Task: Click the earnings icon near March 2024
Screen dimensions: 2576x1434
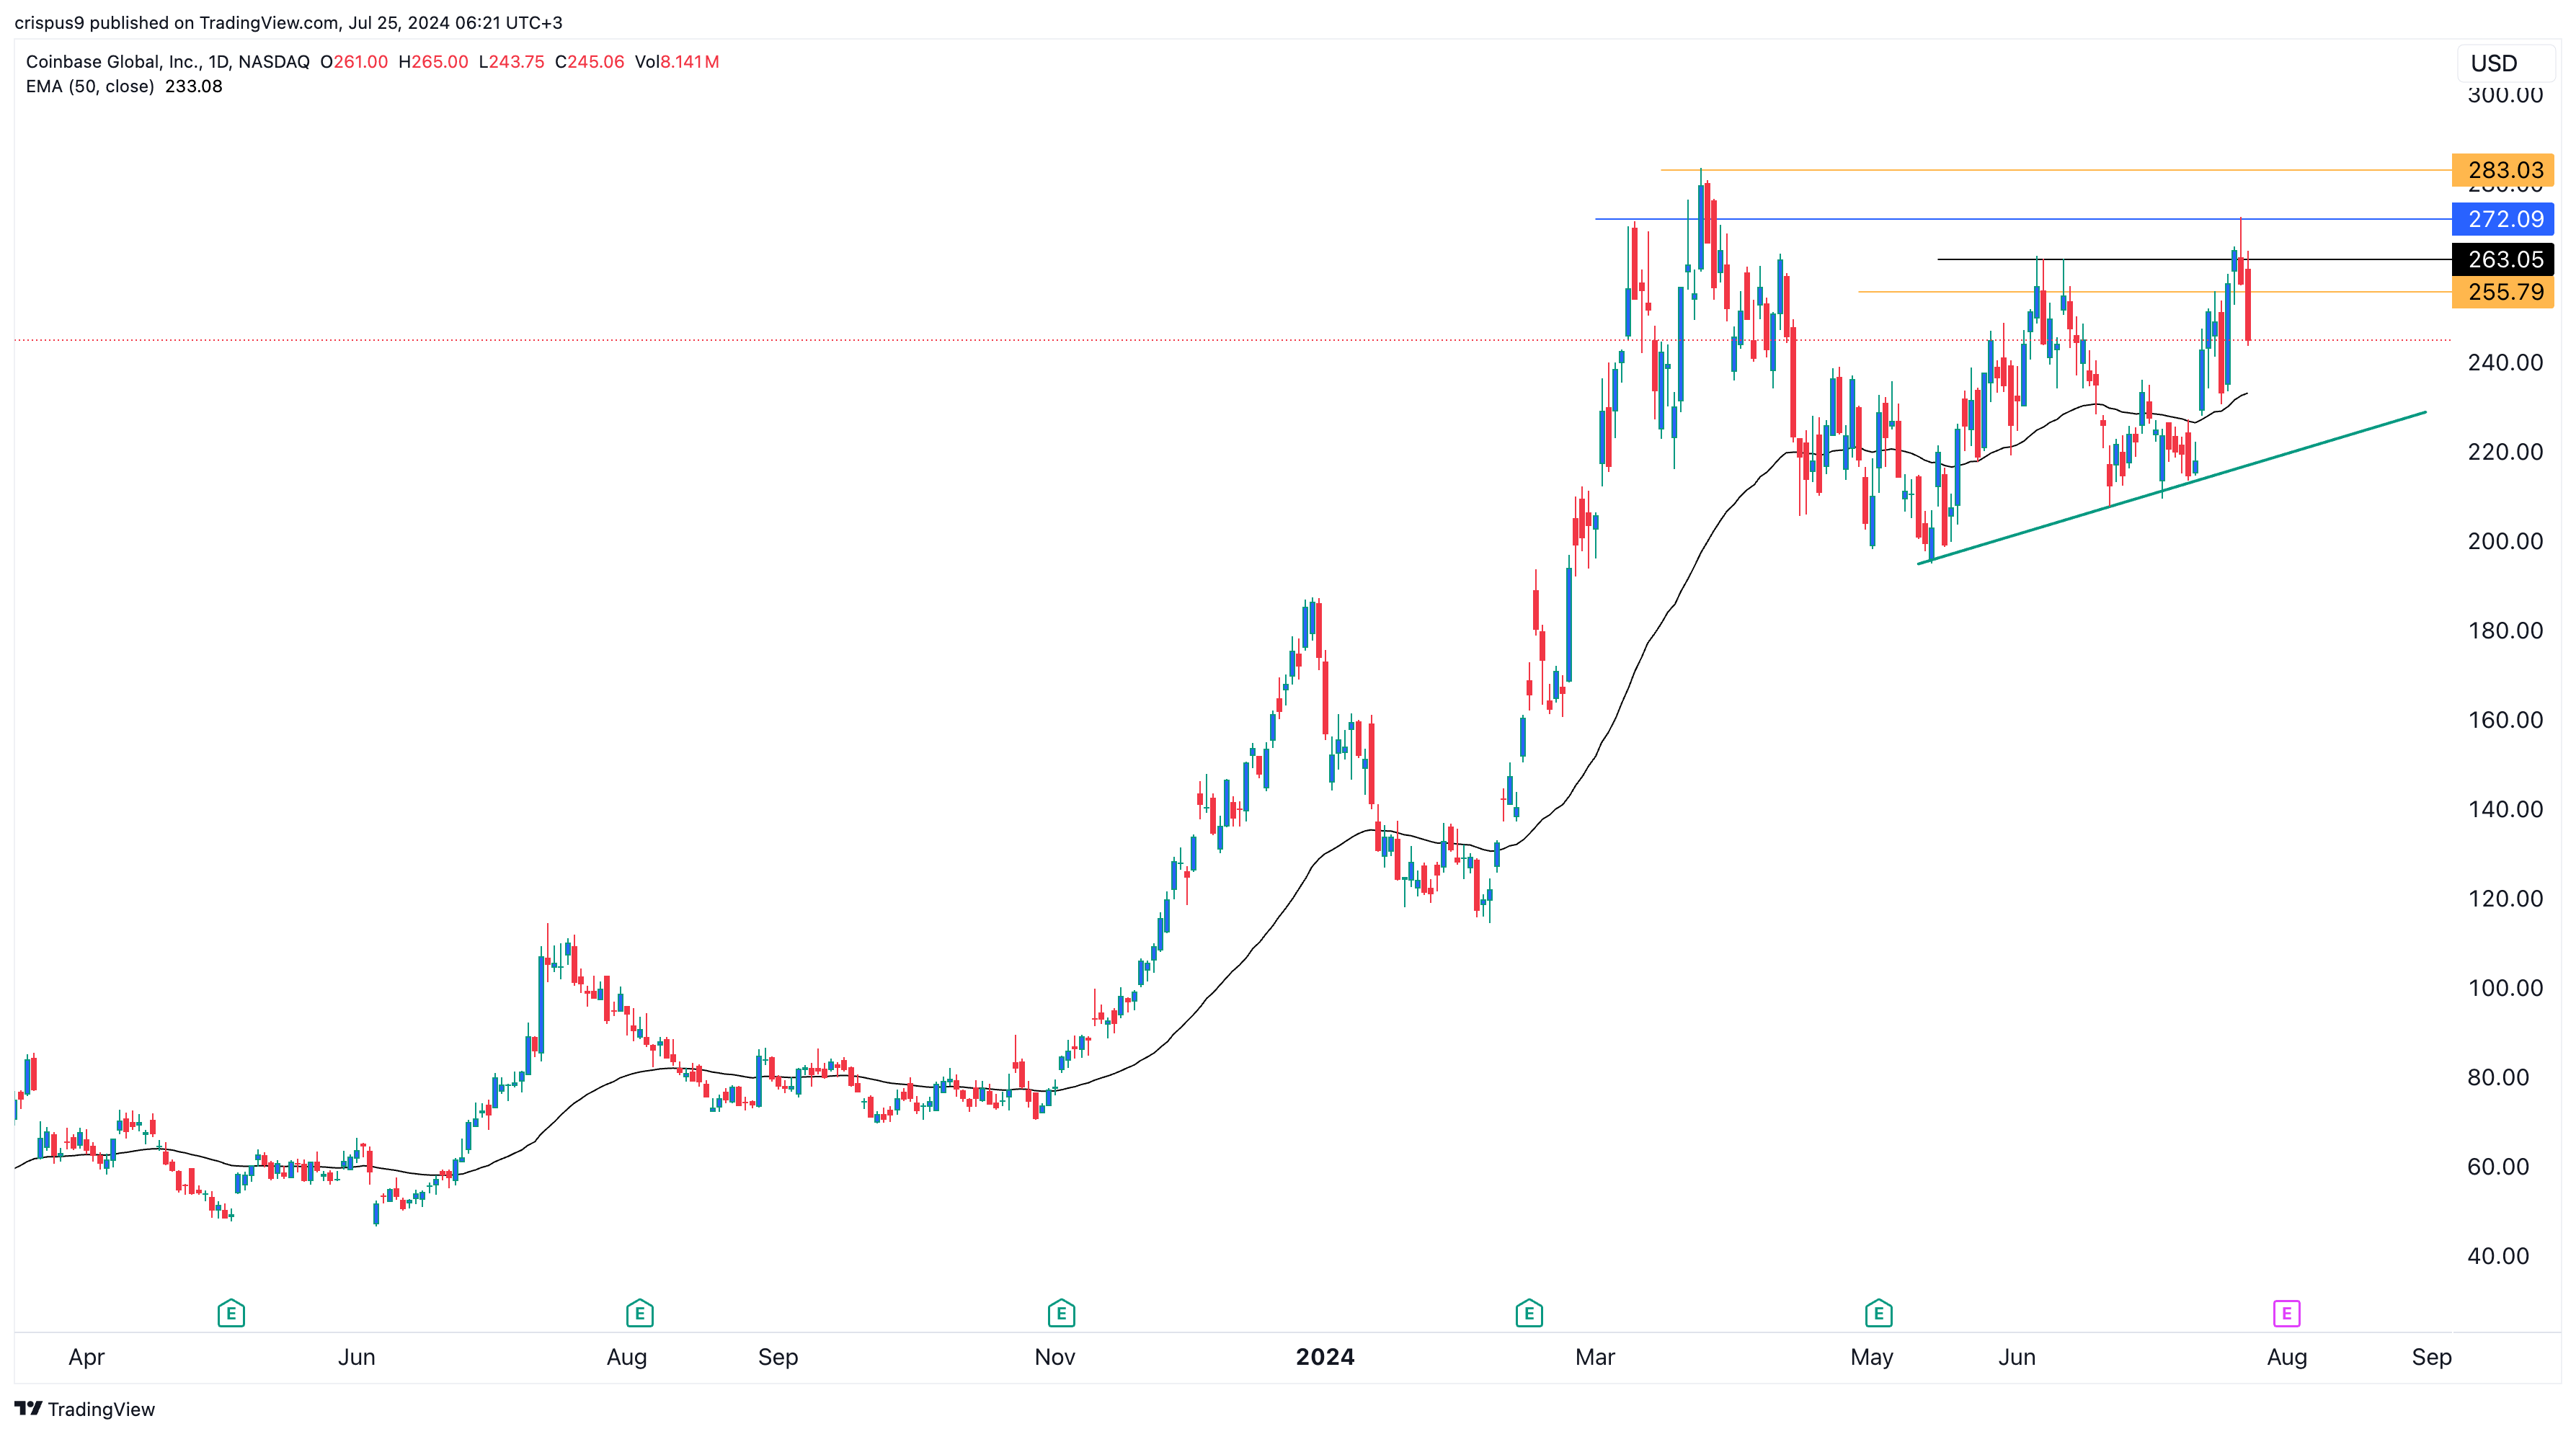Action: point(1529,1313)
